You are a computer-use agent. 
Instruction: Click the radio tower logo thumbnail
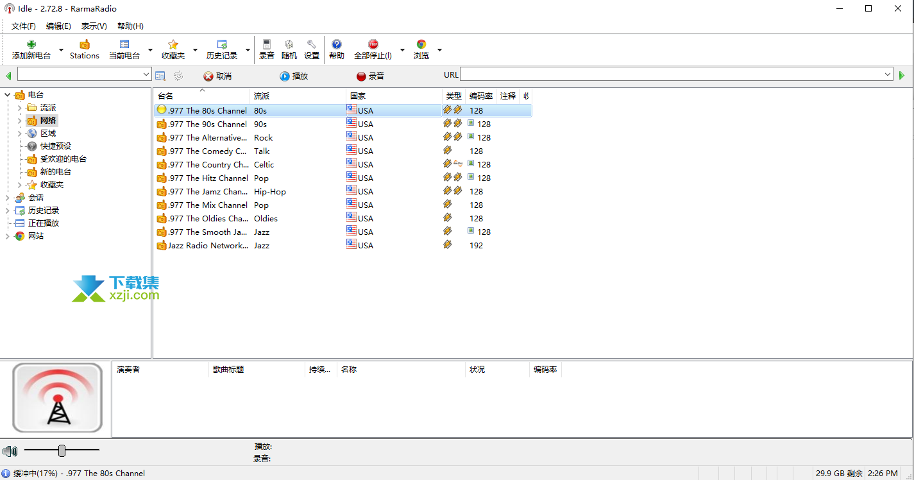(x=58, y=398)
